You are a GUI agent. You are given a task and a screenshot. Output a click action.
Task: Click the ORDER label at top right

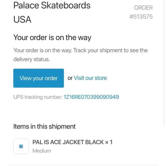tap(143, 8)
